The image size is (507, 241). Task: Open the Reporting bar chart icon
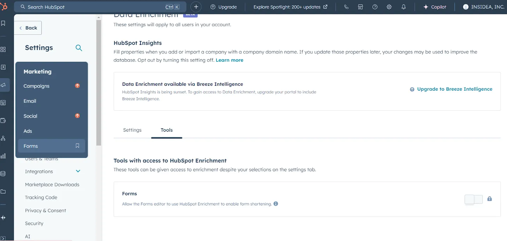tap(3, 156)
